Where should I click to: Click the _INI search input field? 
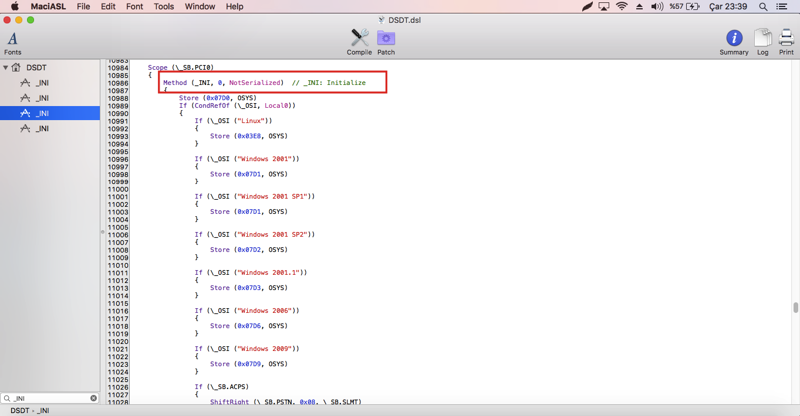pyautogui.click(x=50, y=398)
